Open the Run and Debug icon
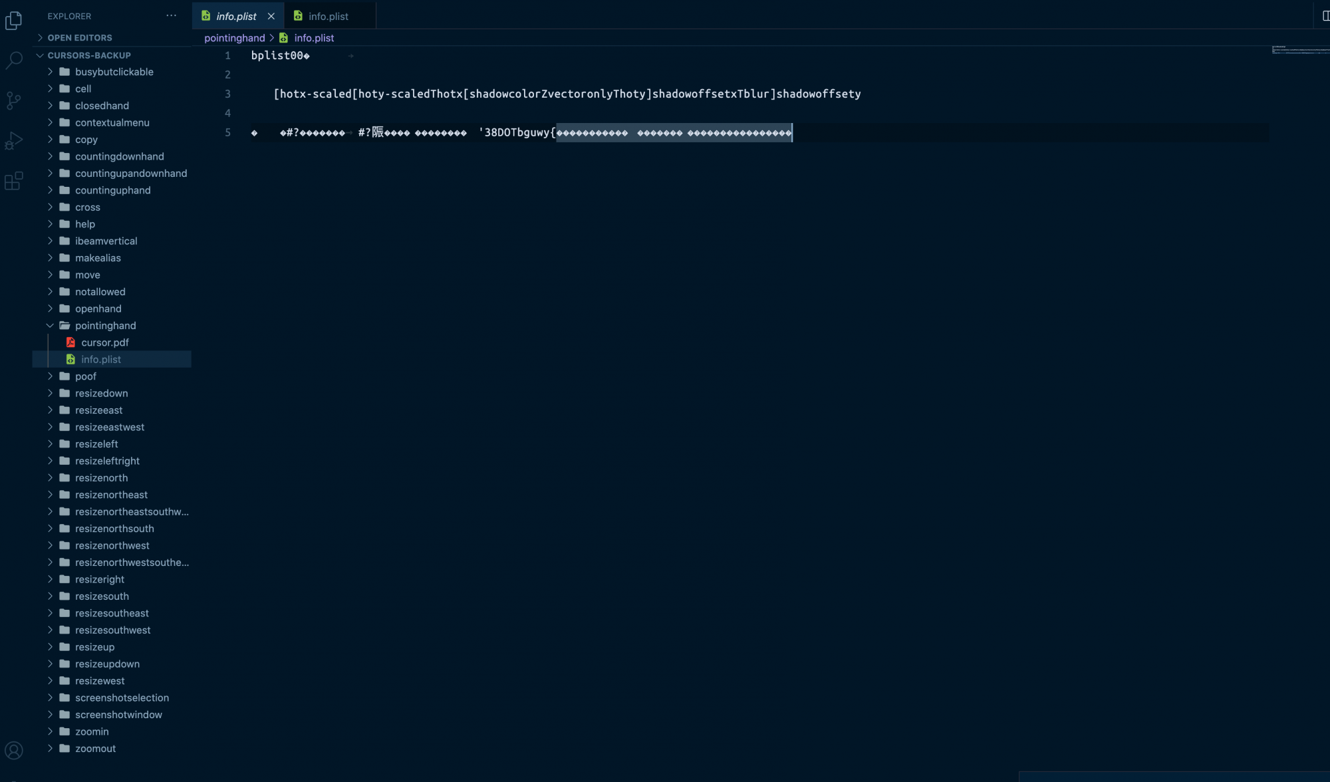Screen dimensions: 1330x782 [x=13, y=140]
